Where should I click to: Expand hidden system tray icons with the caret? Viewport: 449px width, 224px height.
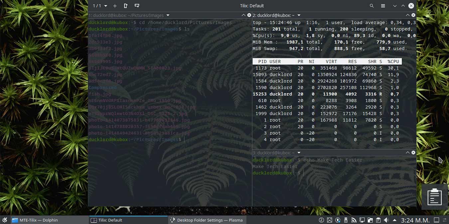(x=394, y=220)
